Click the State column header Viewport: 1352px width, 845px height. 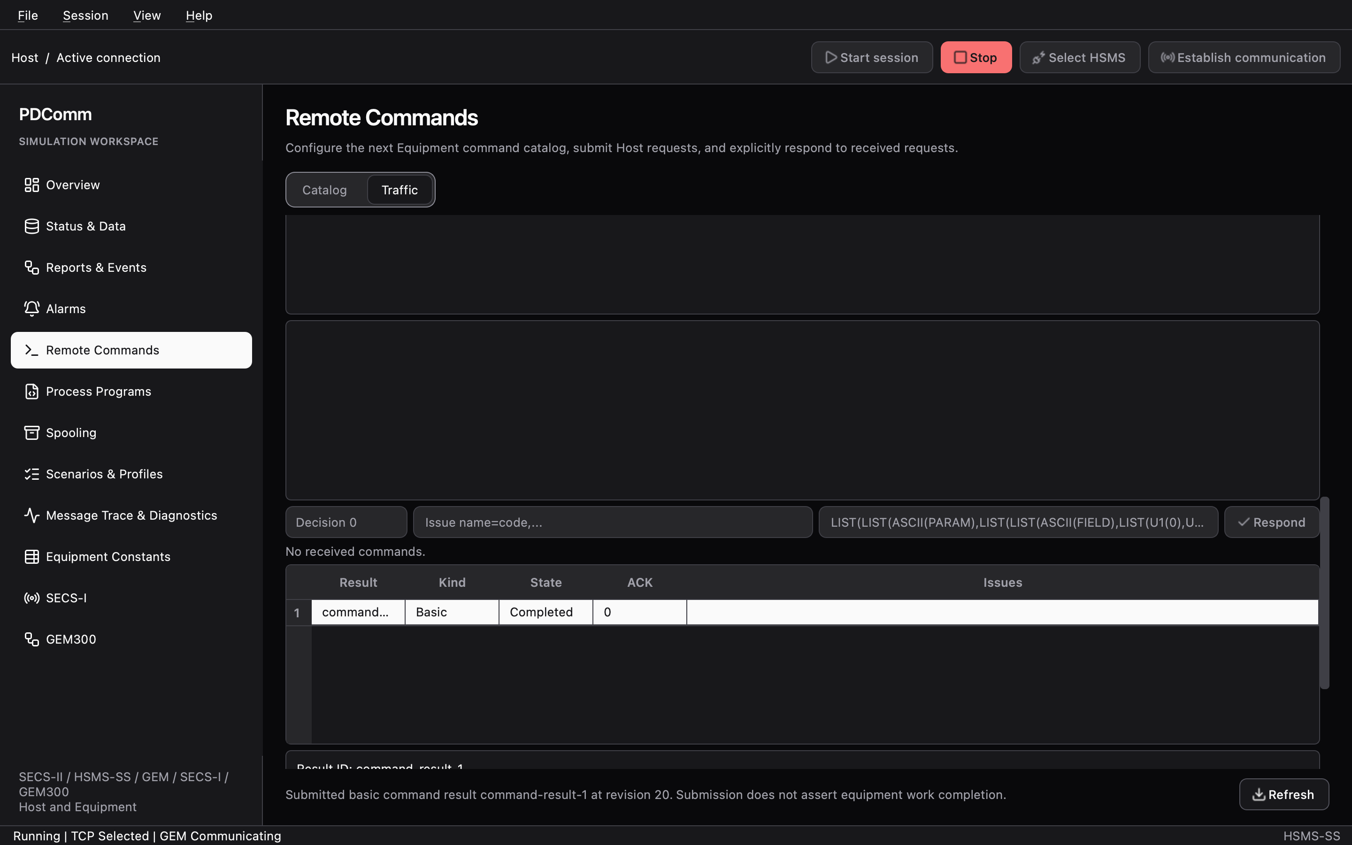[546, 583]
